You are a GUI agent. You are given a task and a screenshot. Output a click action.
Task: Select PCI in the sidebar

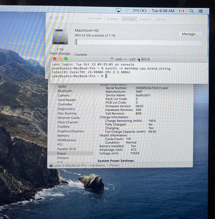[60, 145]
